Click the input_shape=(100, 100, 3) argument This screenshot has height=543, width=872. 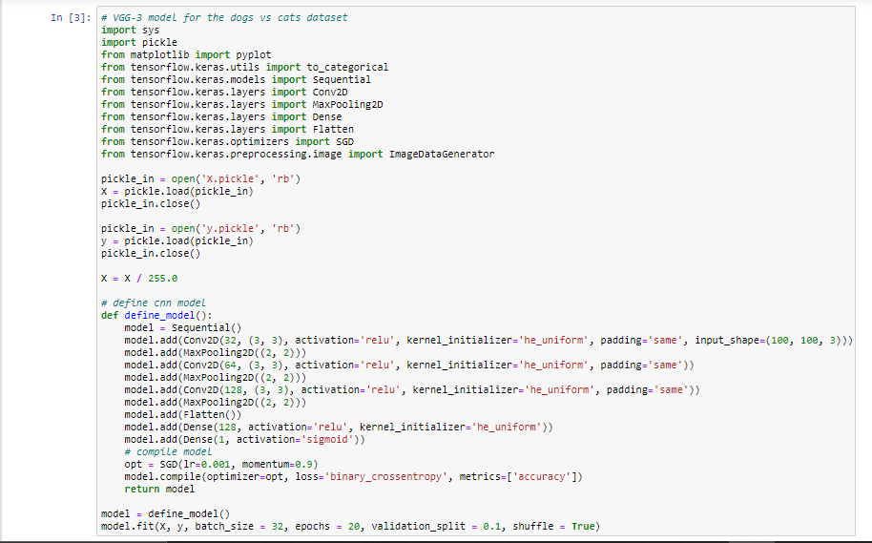(x=771, y=340)
